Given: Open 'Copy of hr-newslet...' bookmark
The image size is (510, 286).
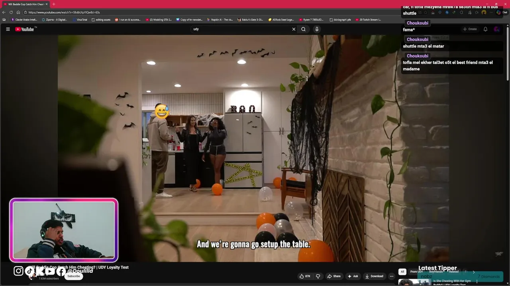Looking at the screenshot, I should coord(189,19).
